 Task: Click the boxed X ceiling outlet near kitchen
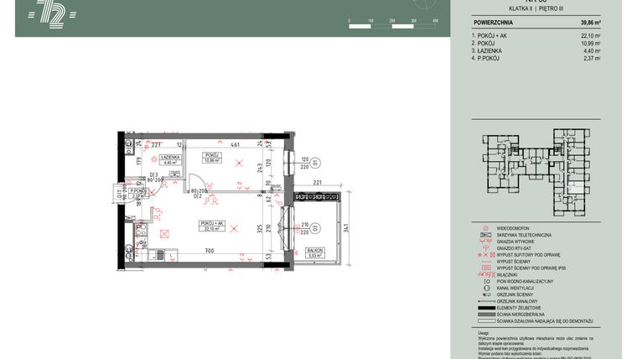click(164, 234)
